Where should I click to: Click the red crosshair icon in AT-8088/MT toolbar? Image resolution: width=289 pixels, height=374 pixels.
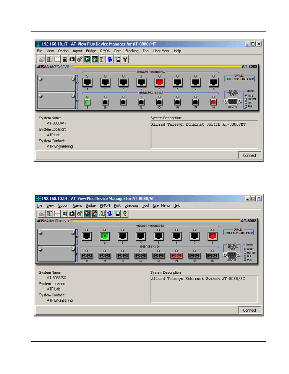click(57, 59)
